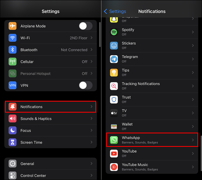Tap the Sounds & Haptics speaker icon
202x180 pixels.
(x=12, y=118)
